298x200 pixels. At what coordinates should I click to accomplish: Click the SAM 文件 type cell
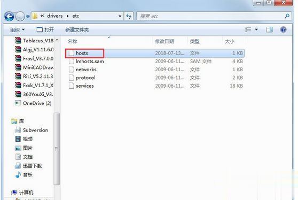(201, 61)
